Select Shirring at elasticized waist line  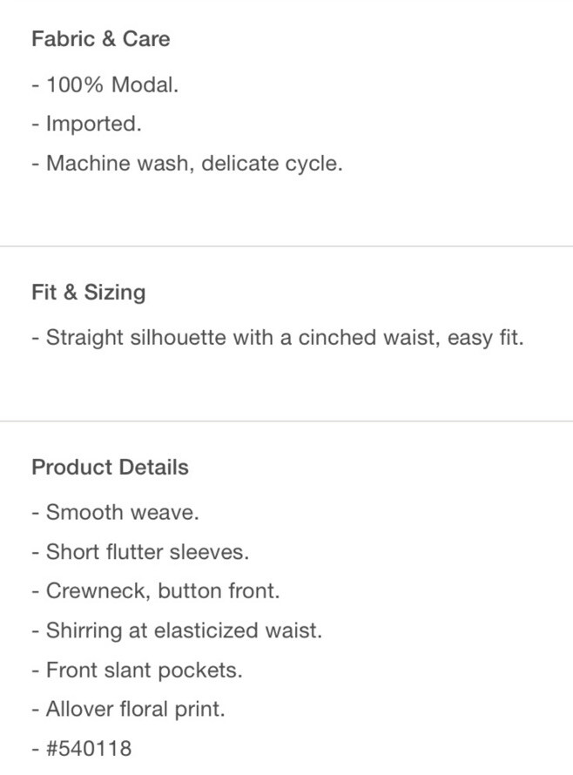pos(177,630)
